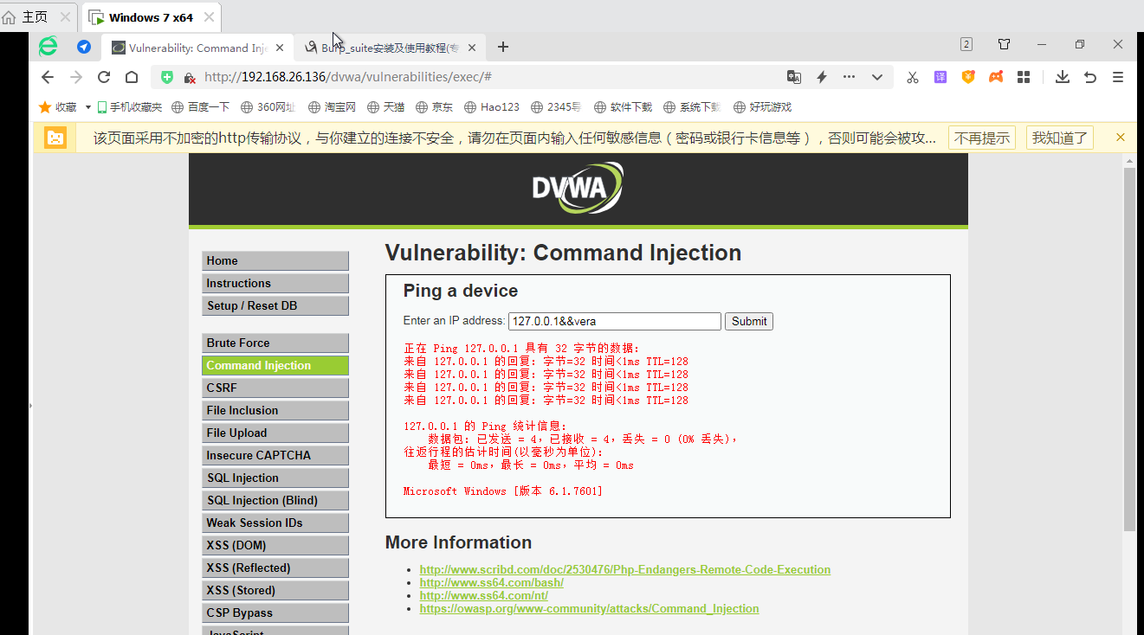Click the 360 browser logo icon

tap(48, 47)
